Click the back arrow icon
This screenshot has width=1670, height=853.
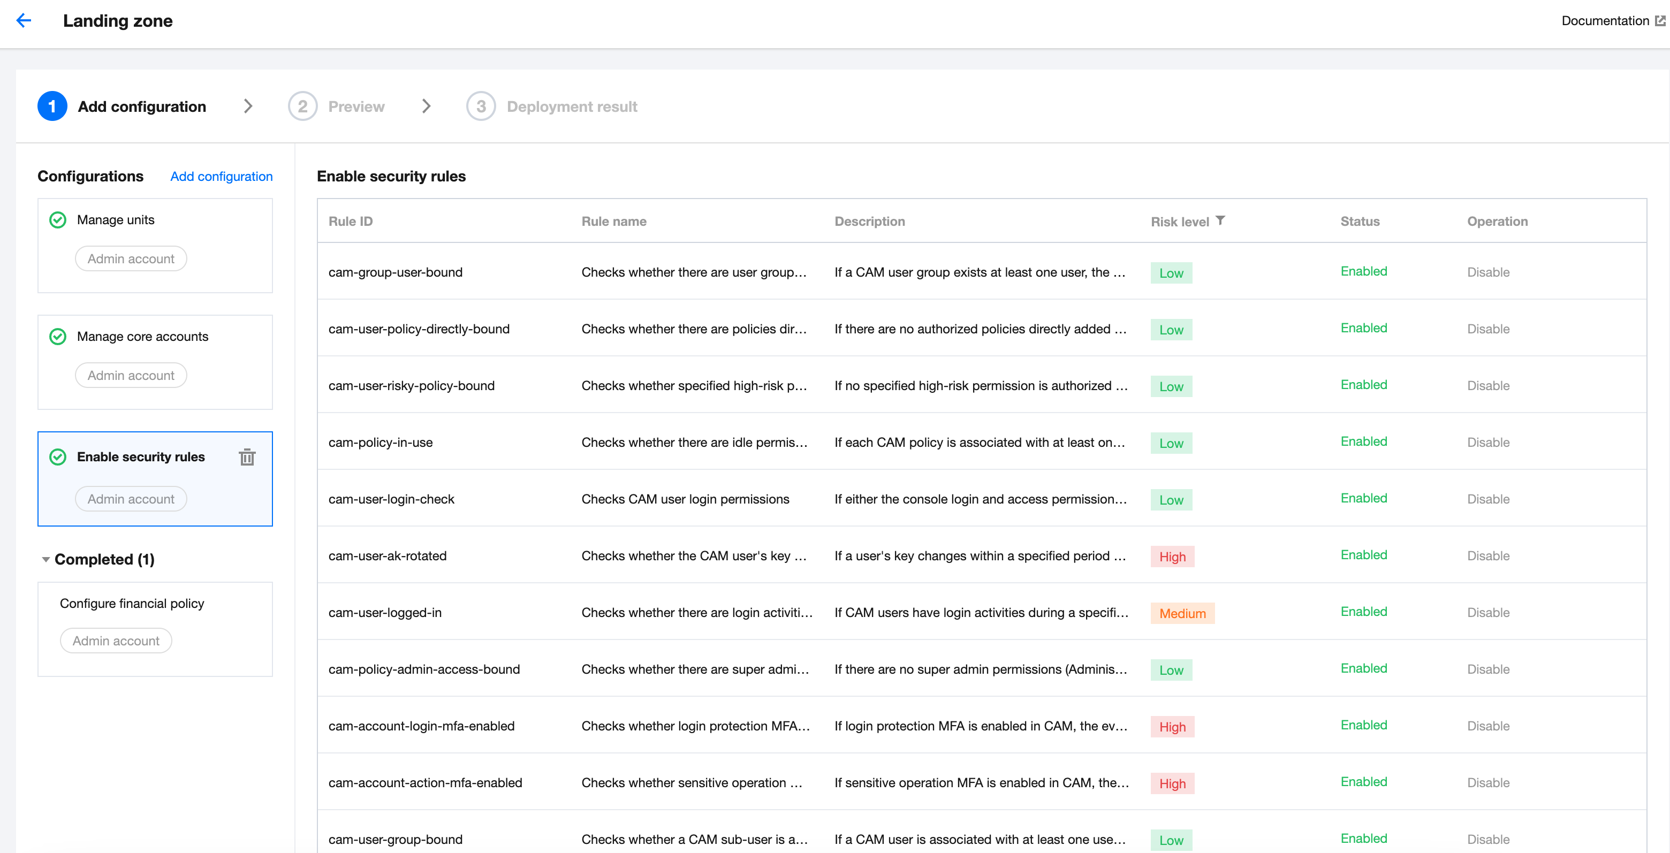pos(24,21)
